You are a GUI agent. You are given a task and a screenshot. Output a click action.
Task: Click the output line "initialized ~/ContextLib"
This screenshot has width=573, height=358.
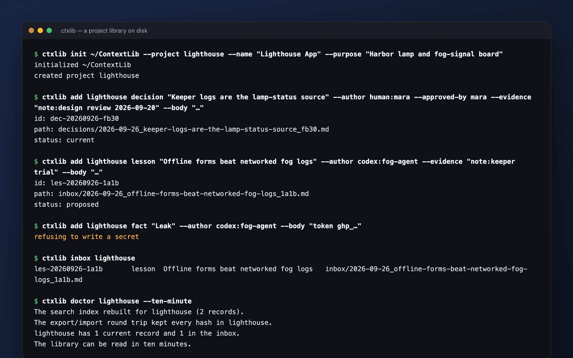[x=83, y=65]
